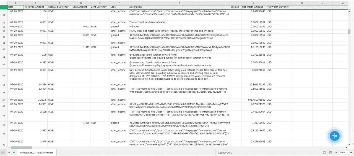Screen dimensions: 354x156
Task: Click the blue floating action button
Action: click(335, 136)
